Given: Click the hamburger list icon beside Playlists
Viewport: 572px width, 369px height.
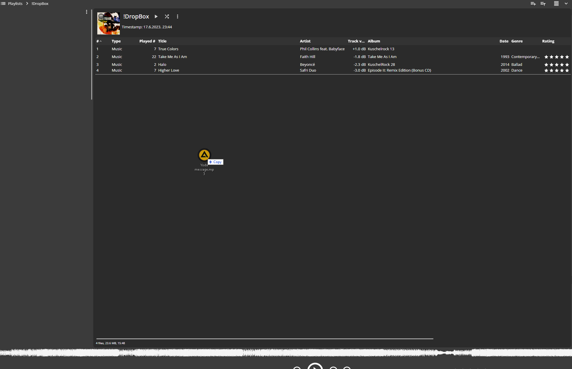Looking at the screenshot, I should pyautogui.click(x=3, y=3).
